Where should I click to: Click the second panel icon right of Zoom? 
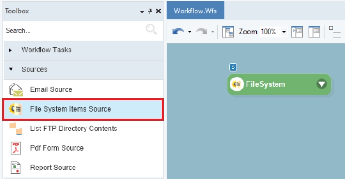(x=314, y=32)
